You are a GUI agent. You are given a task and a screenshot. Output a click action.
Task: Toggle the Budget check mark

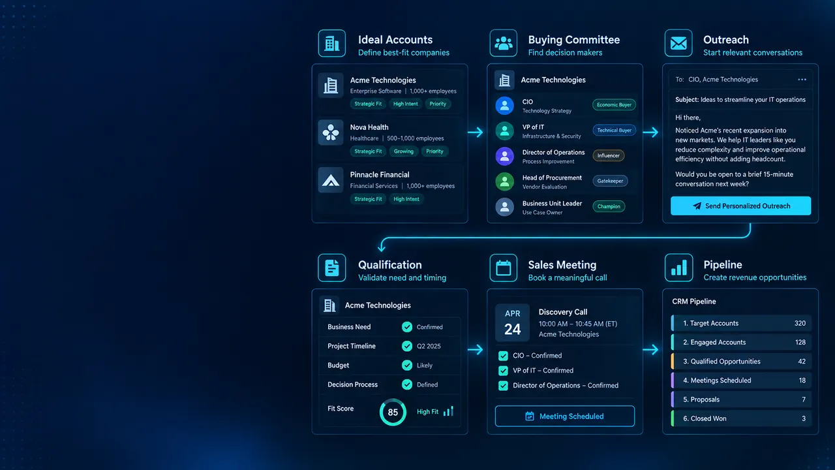[407, 366]
